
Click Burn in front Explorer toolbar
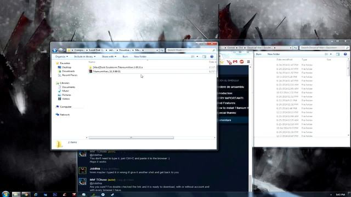point(125,57)
